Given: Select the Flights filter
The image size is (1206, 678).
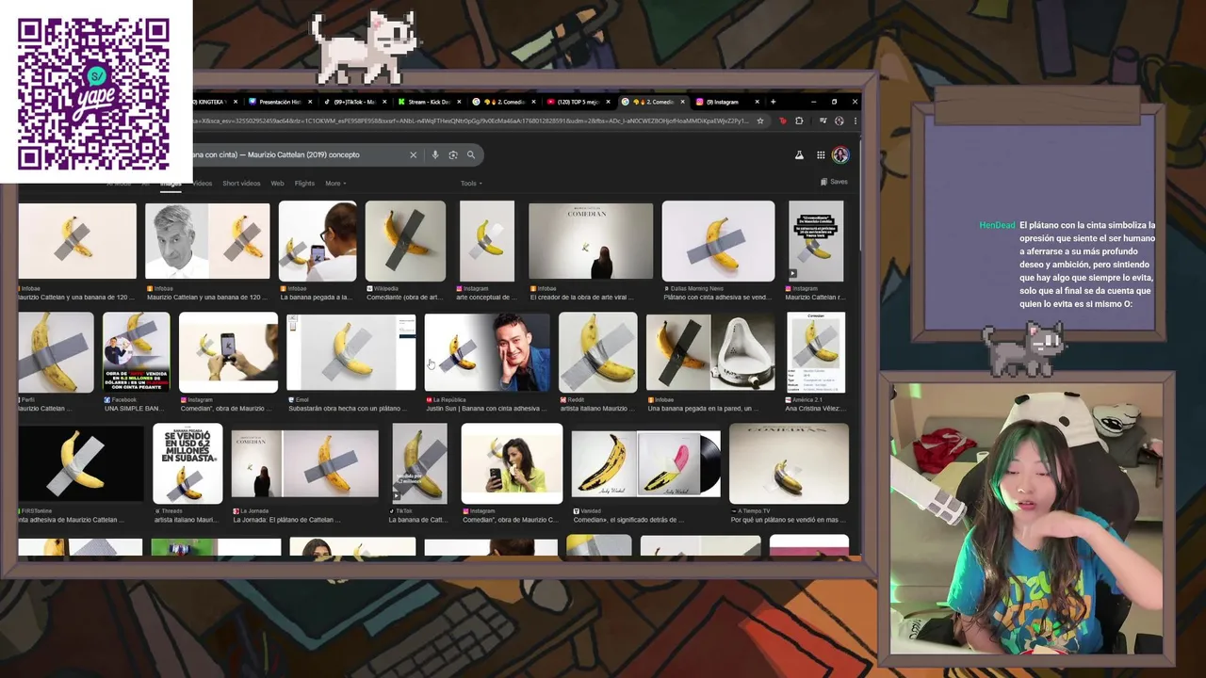Looking at the screenshot, I should (x=304, y=184).
